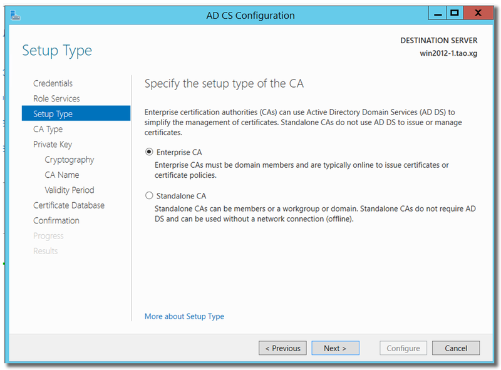
Task: Click Next to continue the wizard
Action: (x=335, y=348)
